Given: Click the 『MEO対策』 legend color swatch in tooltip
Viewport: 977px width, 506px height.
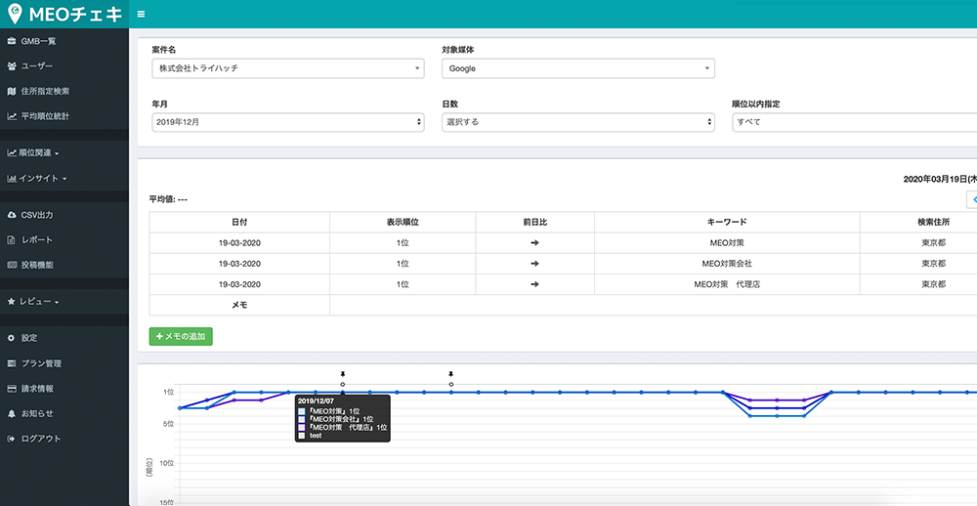Looking at the screenshot, I should (x=302, y=412).
